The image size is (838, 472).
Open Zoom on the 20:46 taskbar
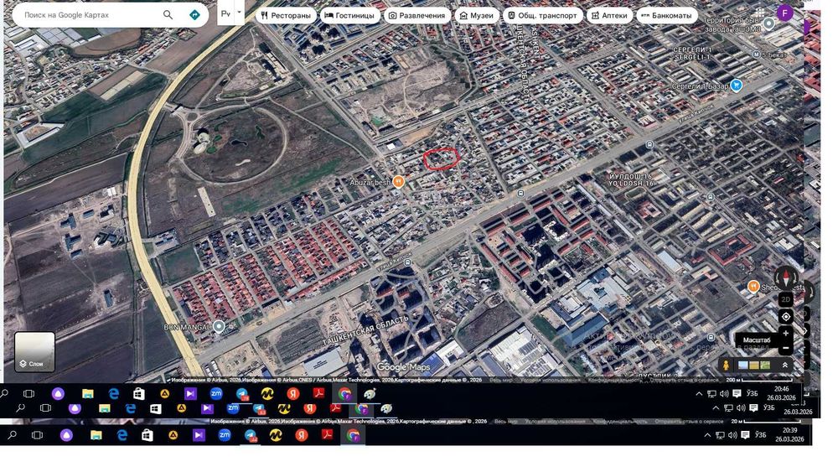pos(216,394)
